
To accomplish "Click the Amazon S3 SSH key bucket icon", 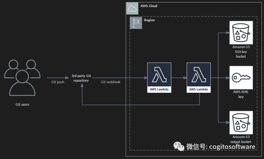I will tap(241, 33).
